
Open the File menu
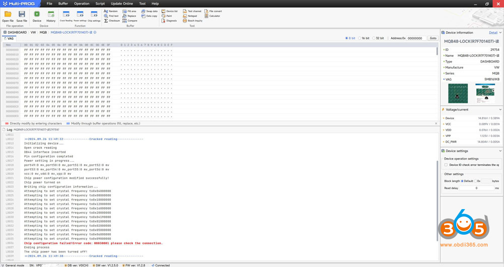[x=49, y=4]
